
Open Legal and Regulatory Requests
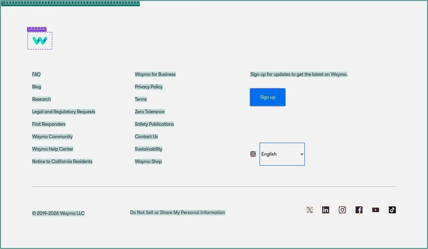[64, 112]
